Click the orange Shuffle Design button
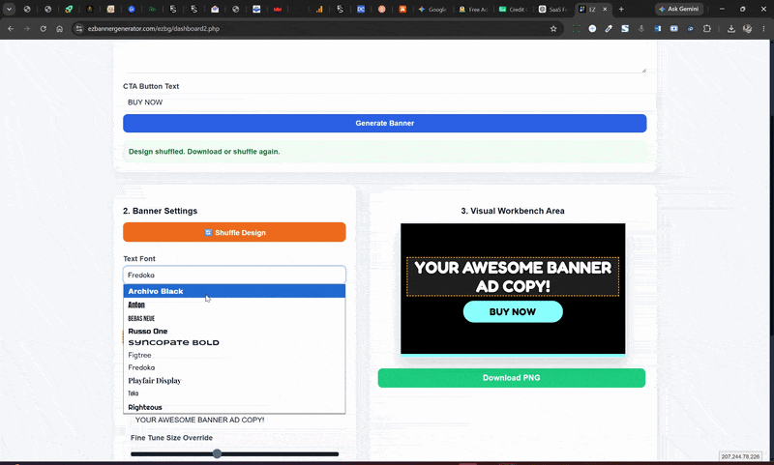Screen dimensions: 774x465 coord(234,232)
